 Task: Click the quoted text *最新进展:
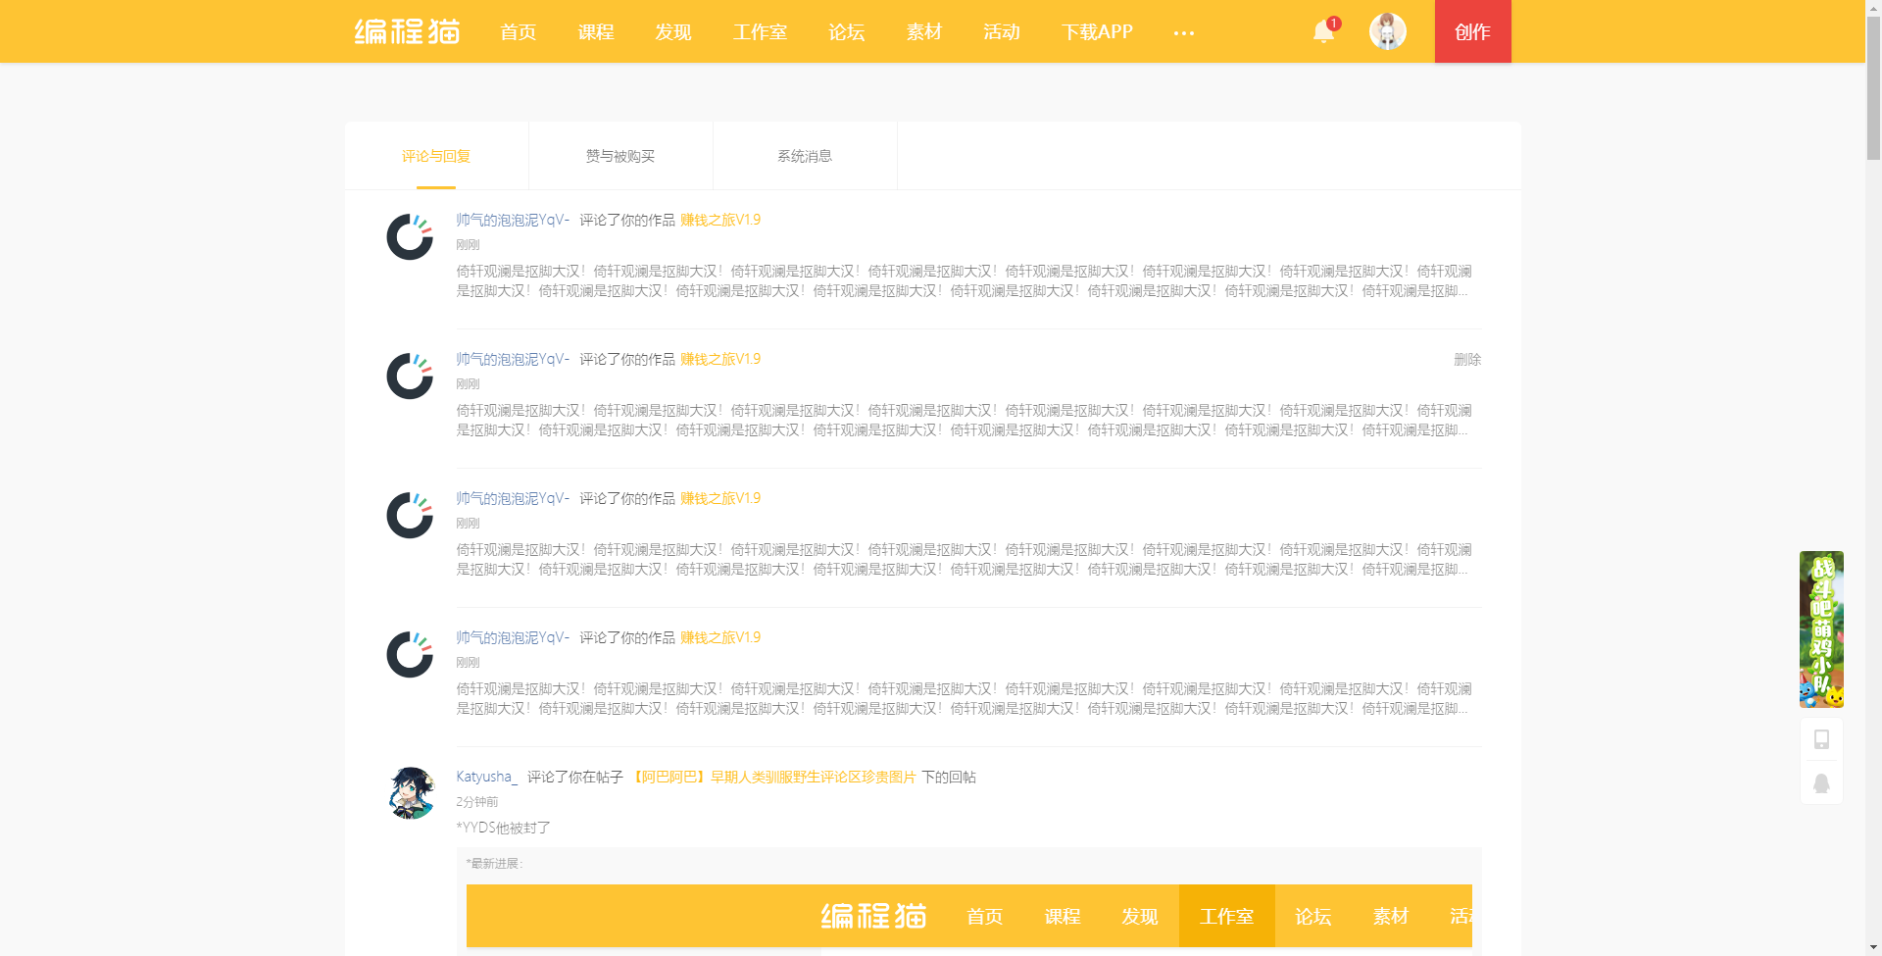[495, 864]
